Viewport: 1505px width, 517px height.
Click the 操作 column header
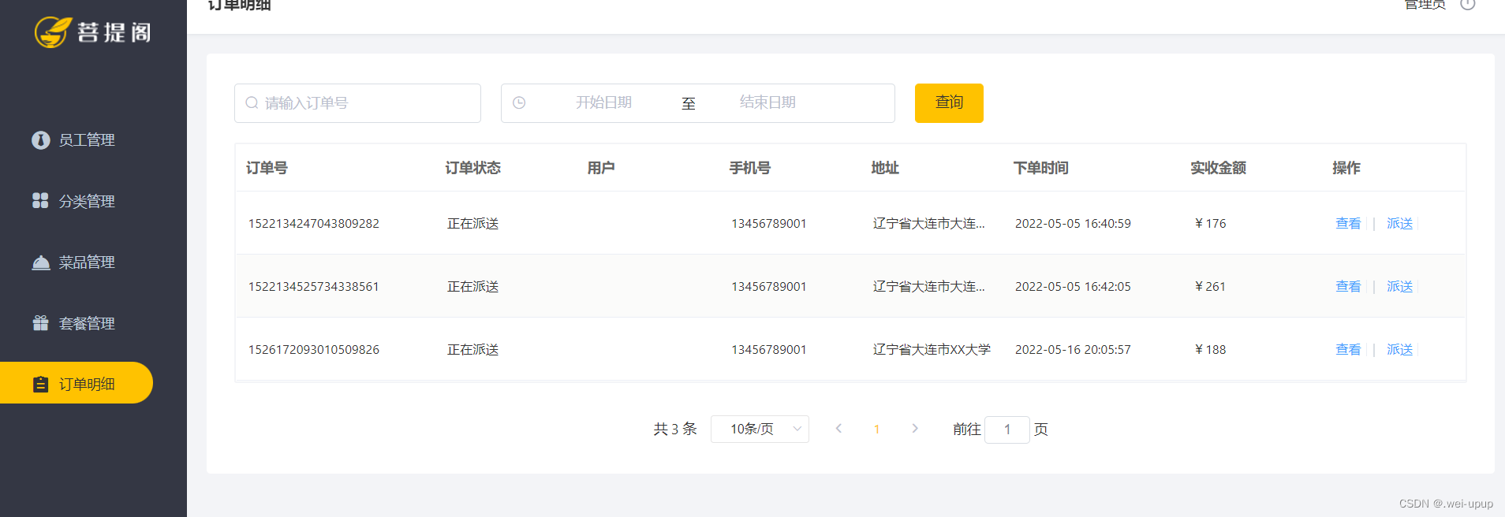click(1346, 168)
